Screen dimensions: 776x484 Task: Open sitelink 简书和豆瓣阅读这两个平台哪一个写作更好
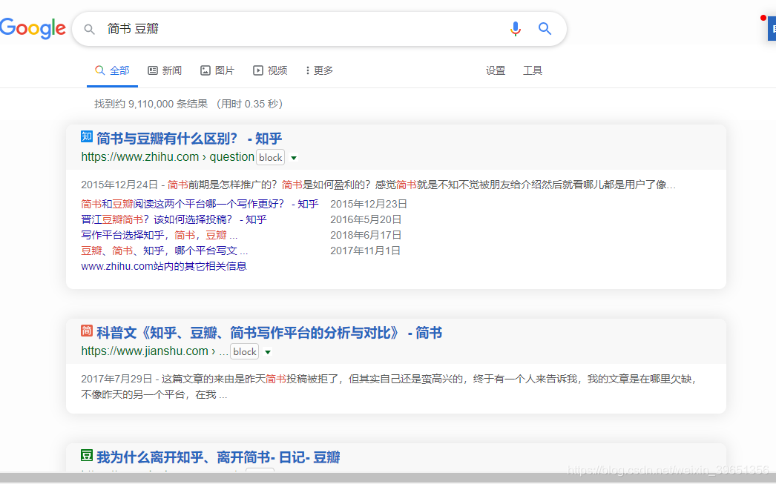pyautogui.click(x=200, y=204)
